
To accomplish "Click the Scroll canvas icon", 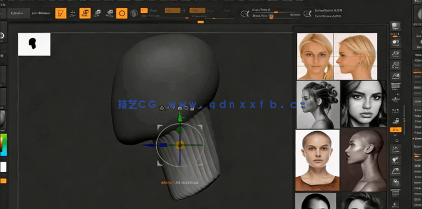I will pos(395,42).
